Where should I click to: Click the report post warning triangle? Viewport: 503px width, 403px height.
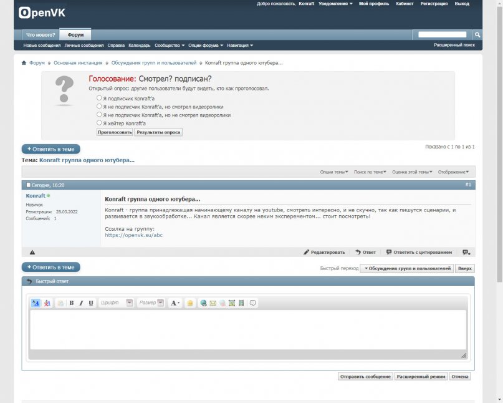(x=32, y=252)
